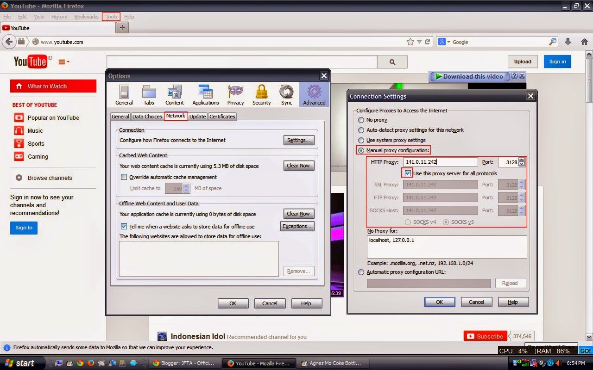Open the History menu
The width and height of the screenshot is (593, 370).
[59, 17]
